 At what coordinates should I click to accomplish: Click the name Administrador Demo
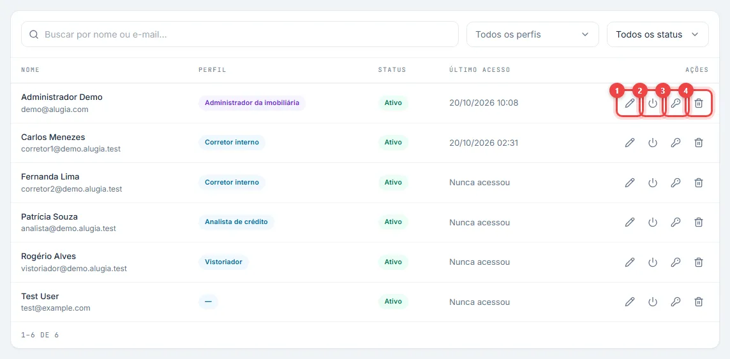point(62,97)
